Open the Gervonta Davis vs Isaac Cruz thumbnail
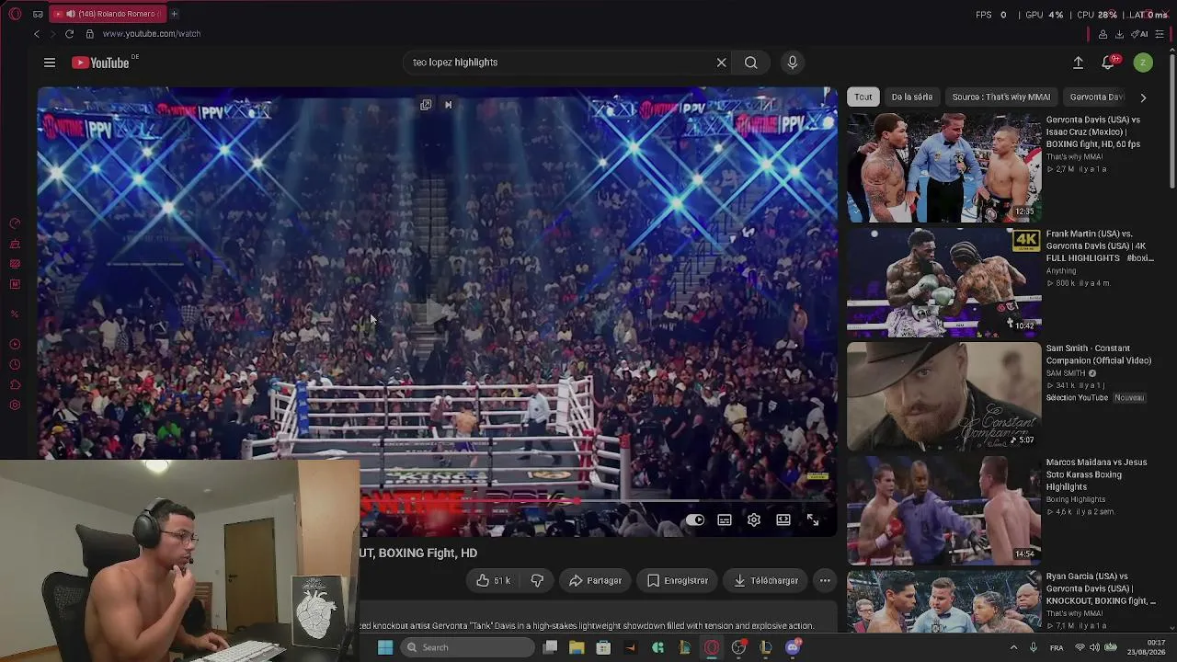 [x=944, y=168]
